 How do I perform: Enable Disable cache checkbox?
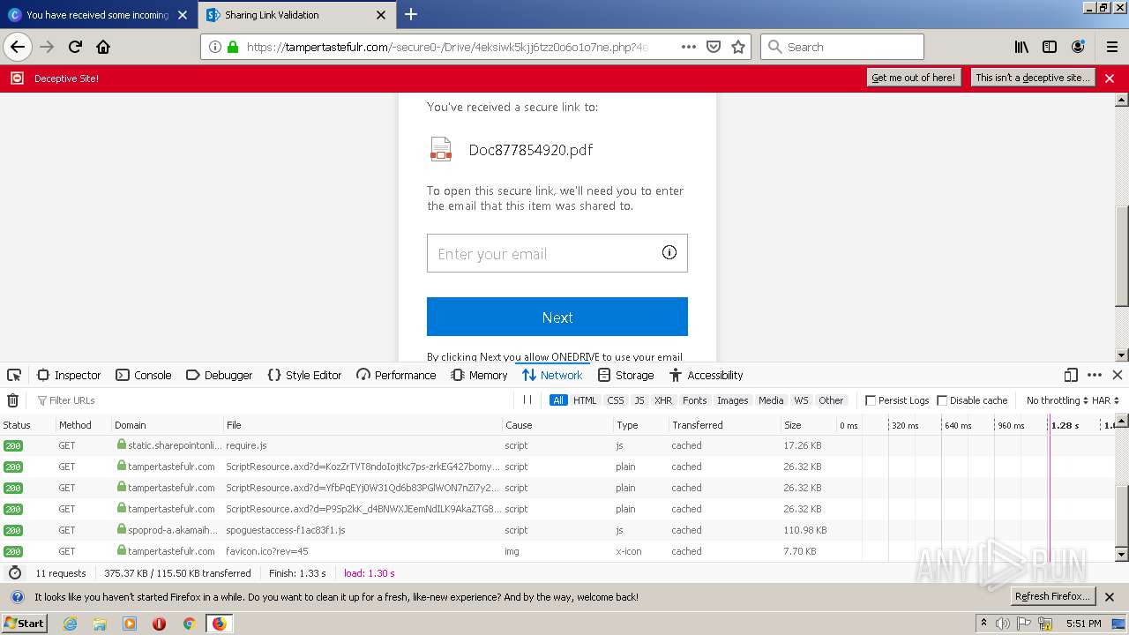(942, 400)
